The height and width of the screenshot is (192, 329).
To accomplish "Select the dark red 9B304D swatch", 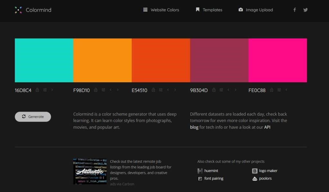I will (219, 60).
